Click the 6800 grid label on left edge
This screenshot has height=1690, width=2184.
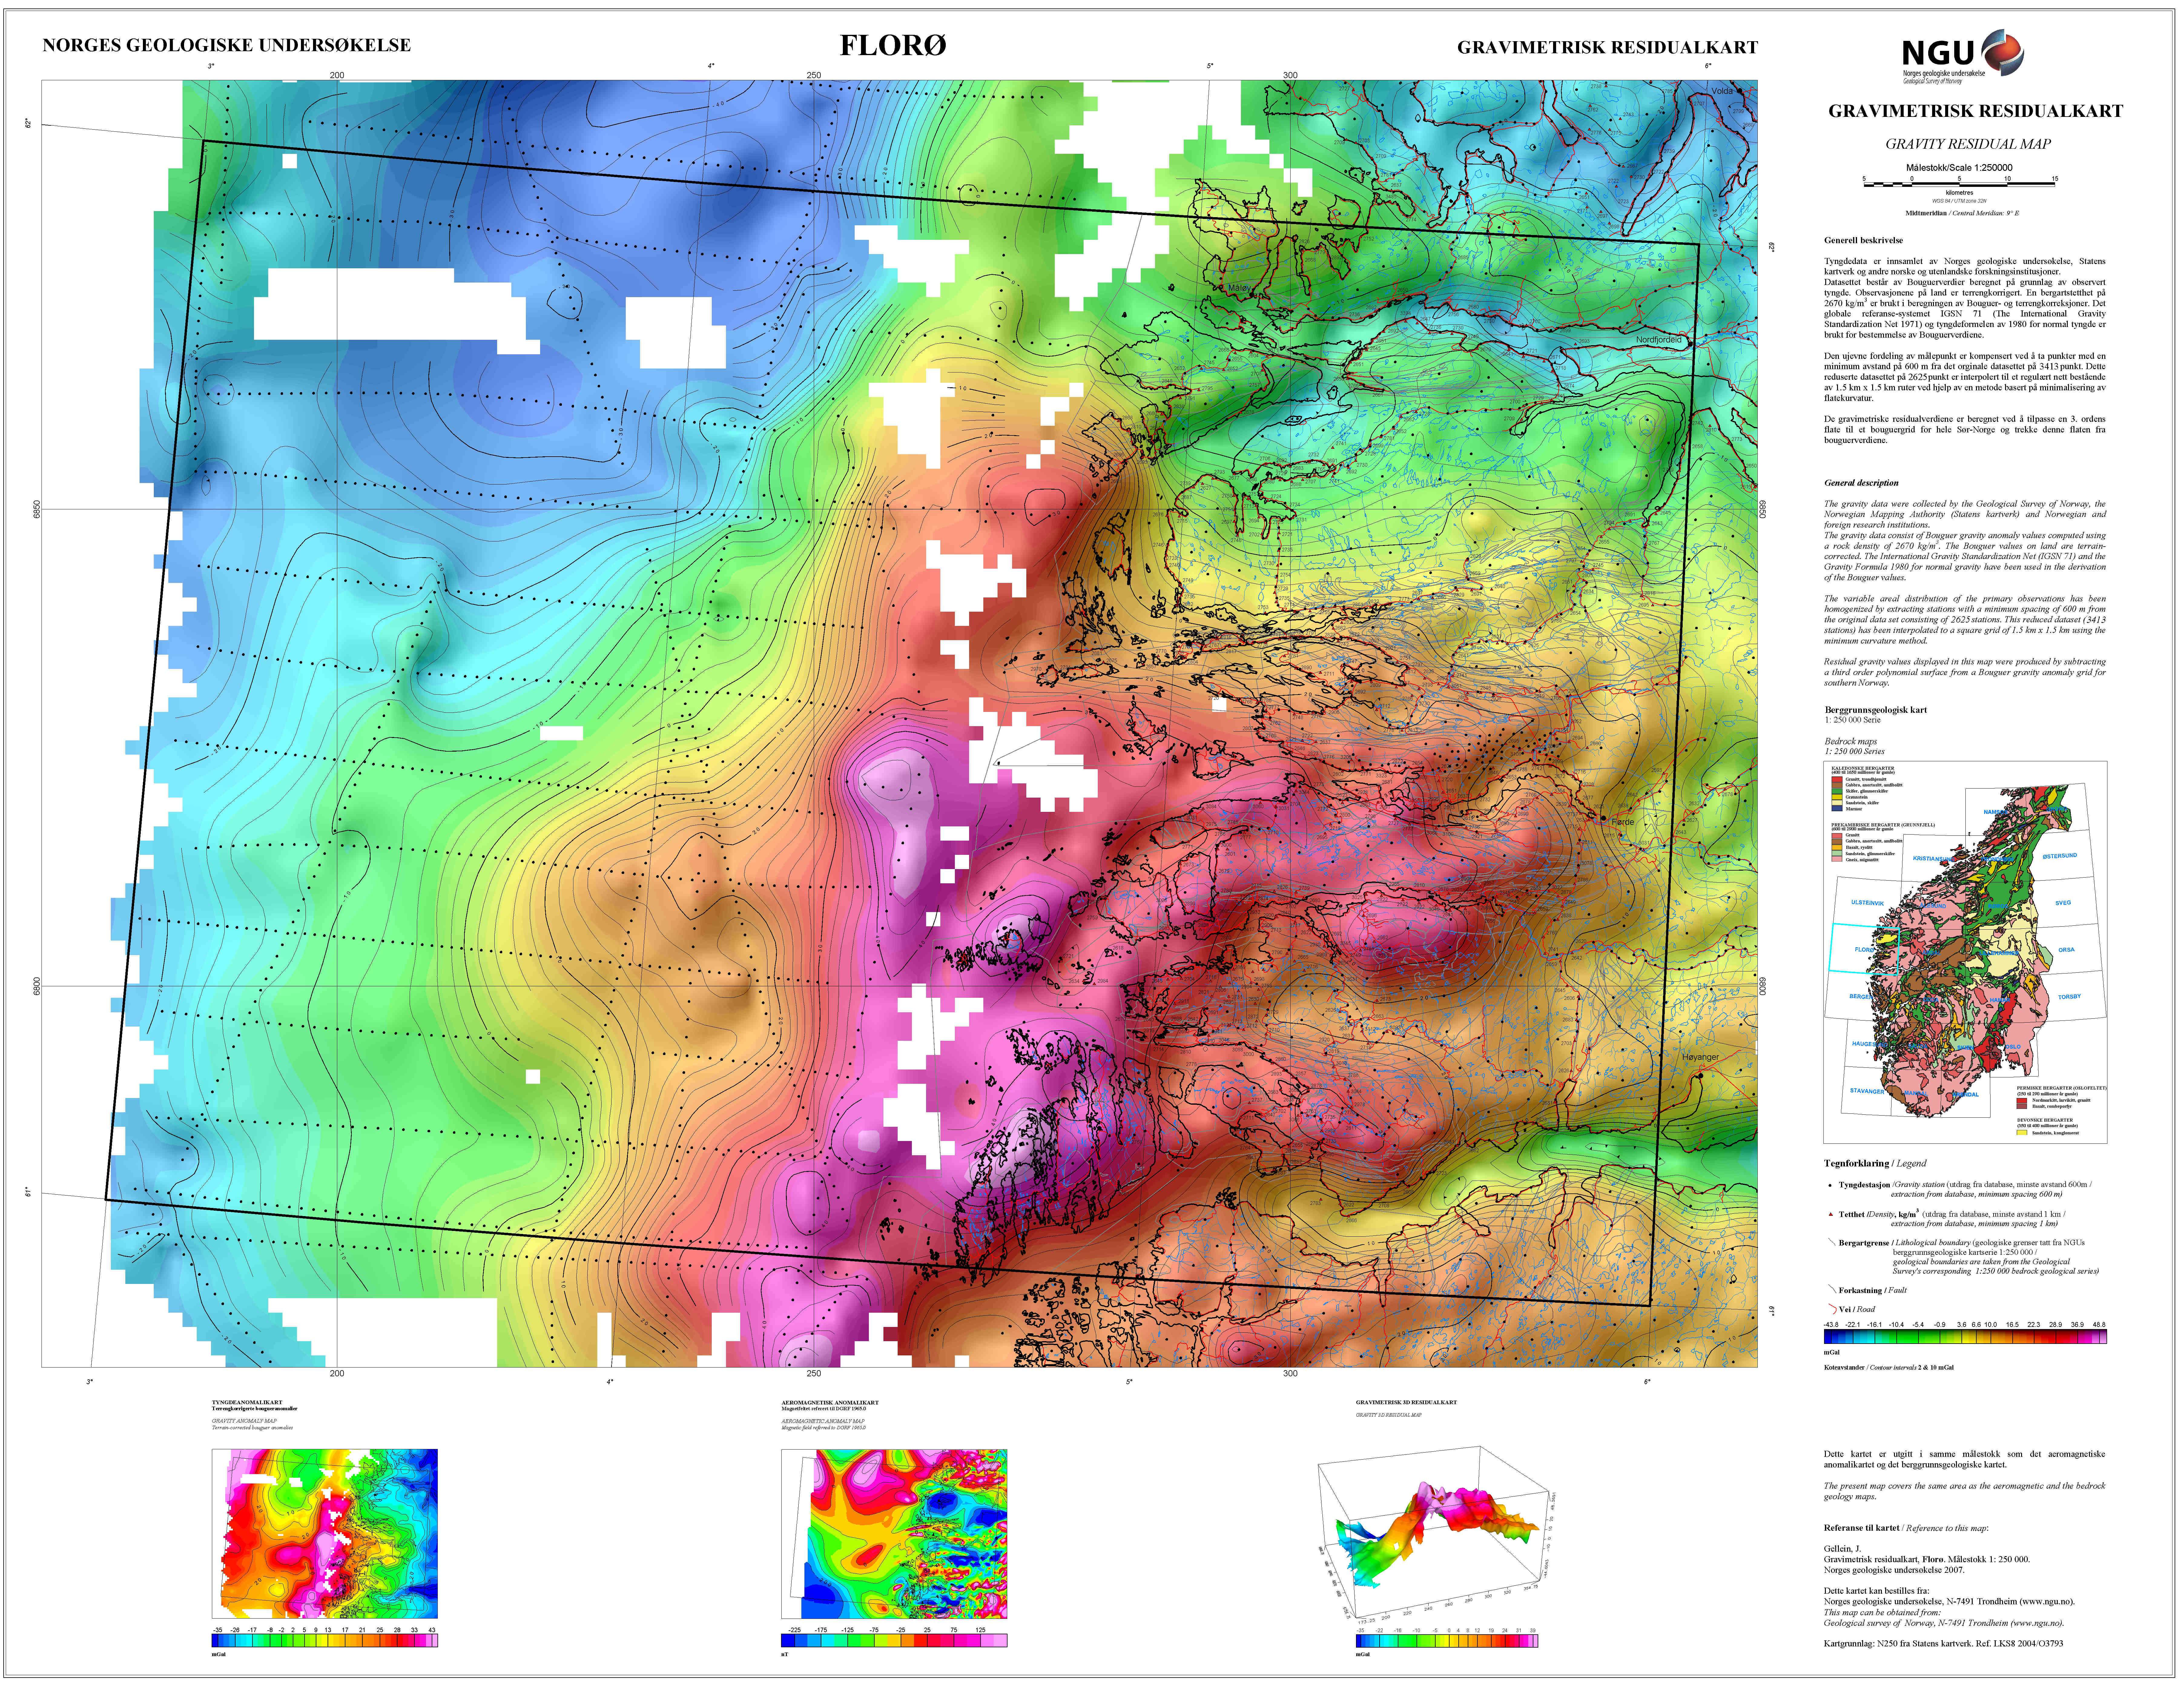click(x=37, y=986)
